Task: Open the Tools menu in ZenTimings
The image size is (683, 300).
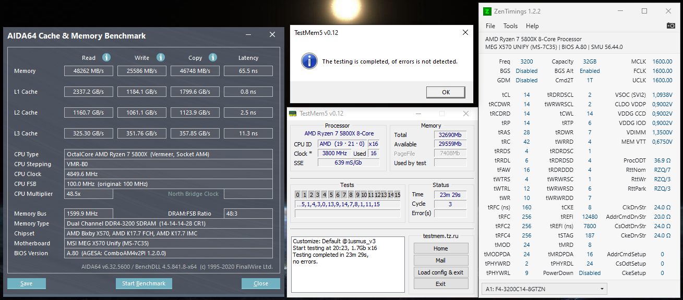Action: 510,26
